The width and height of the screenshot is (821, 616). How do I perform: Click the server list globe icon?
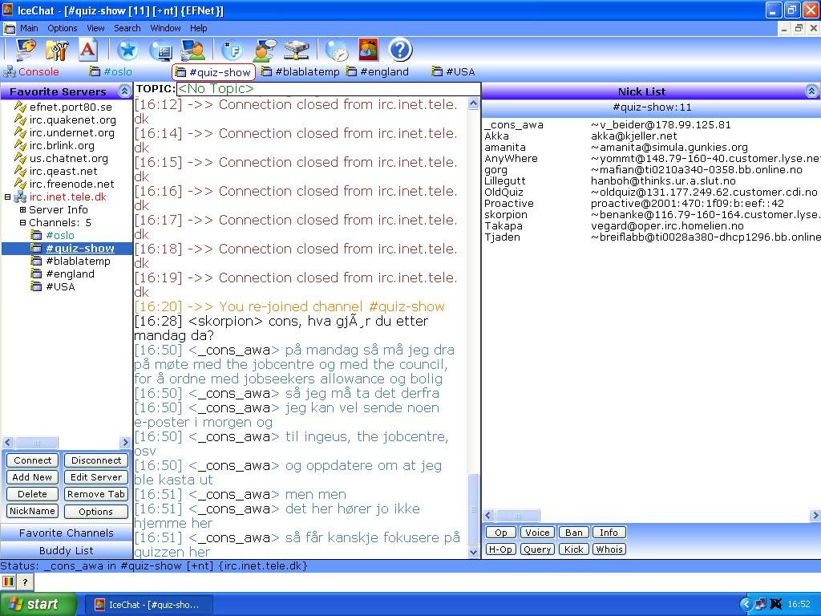click(x=160, y=51)
